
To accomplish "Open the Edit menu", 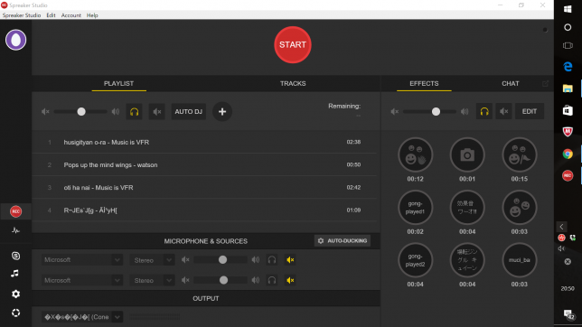I will (x=51, y=15).
